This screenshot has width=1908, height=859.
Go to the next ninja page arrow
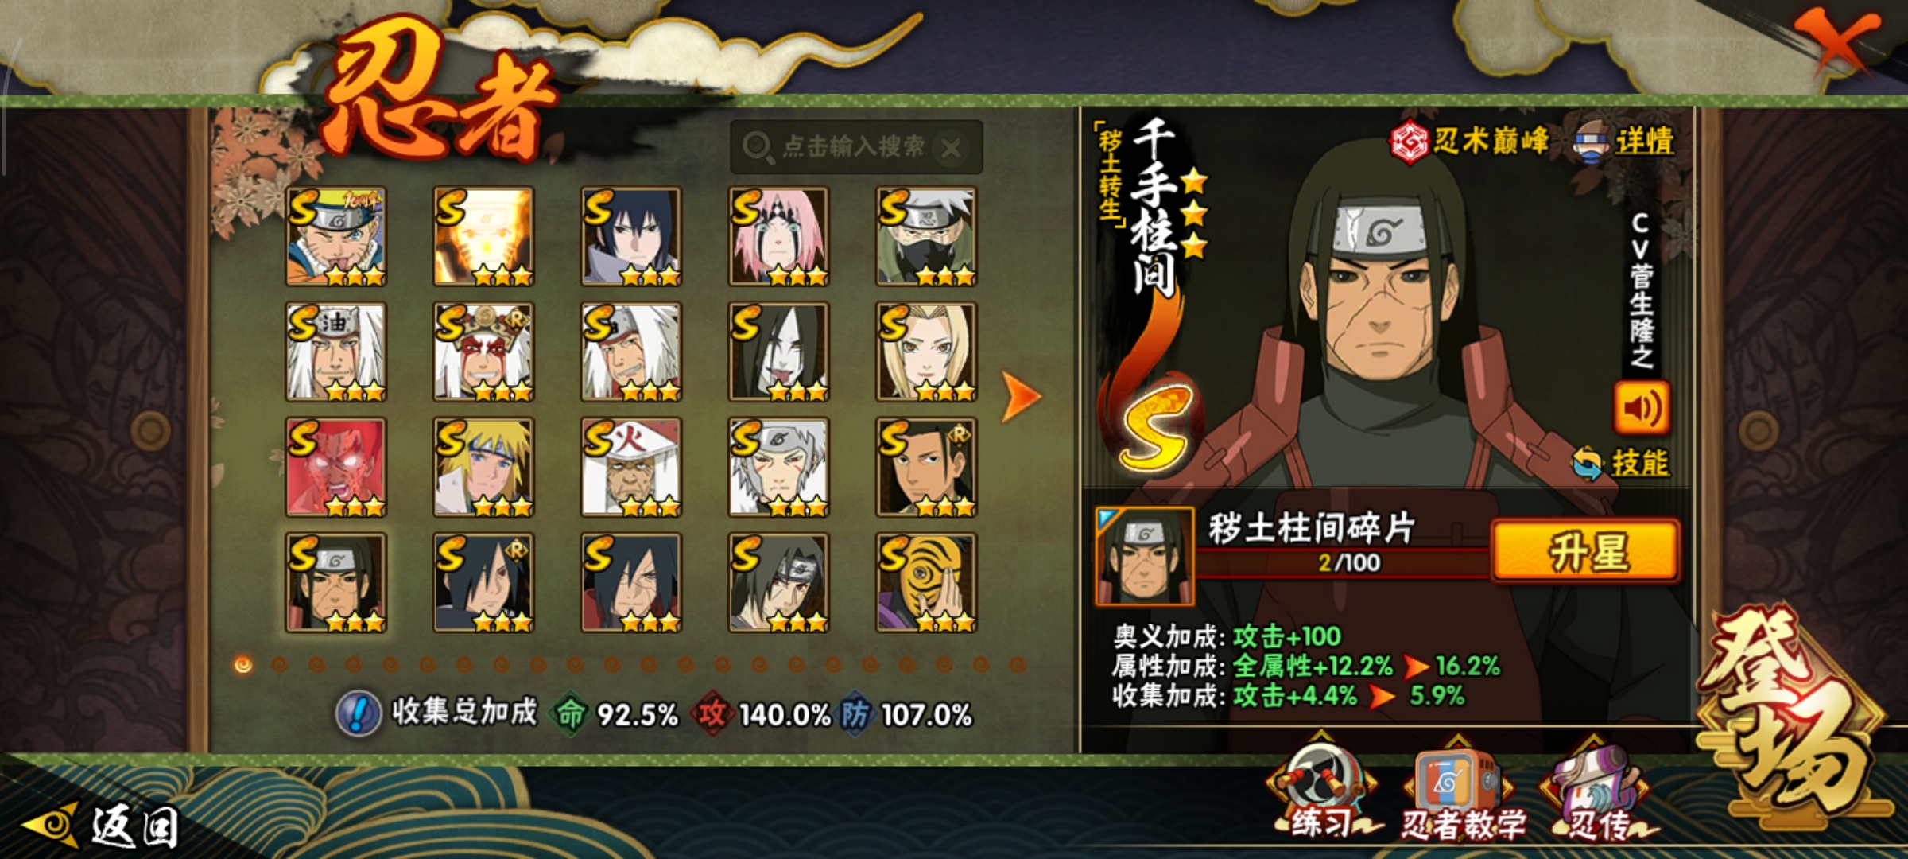pyautogui.click(x=1021, y=396)
